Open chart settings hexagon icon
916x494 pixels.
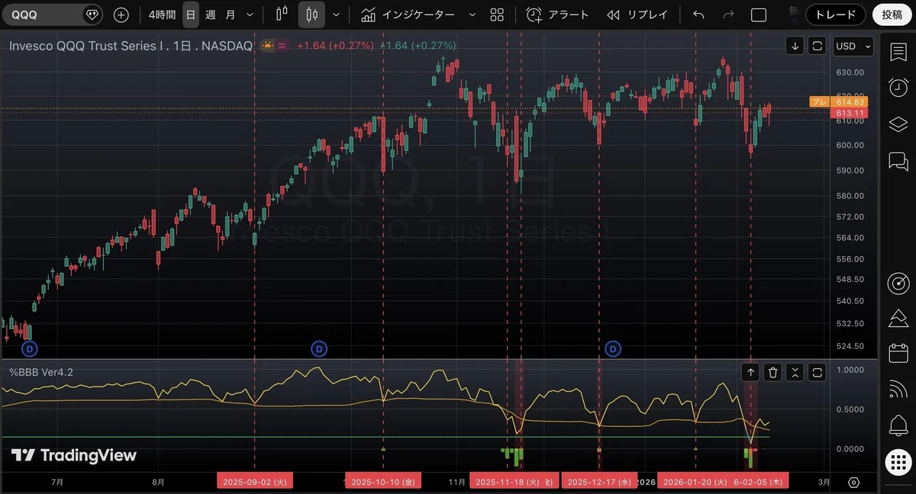click(853, 483)
